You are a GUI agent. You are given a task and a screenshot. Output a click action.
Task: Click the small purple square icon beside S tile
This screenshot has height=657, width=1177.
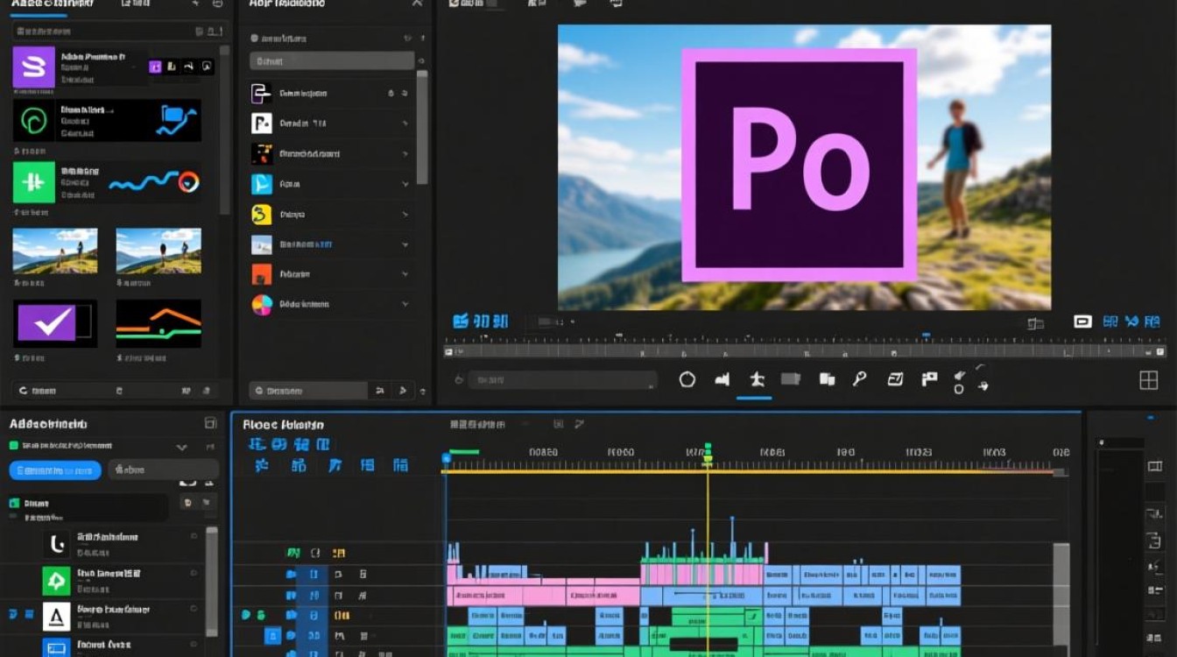(x=155, y=67)
